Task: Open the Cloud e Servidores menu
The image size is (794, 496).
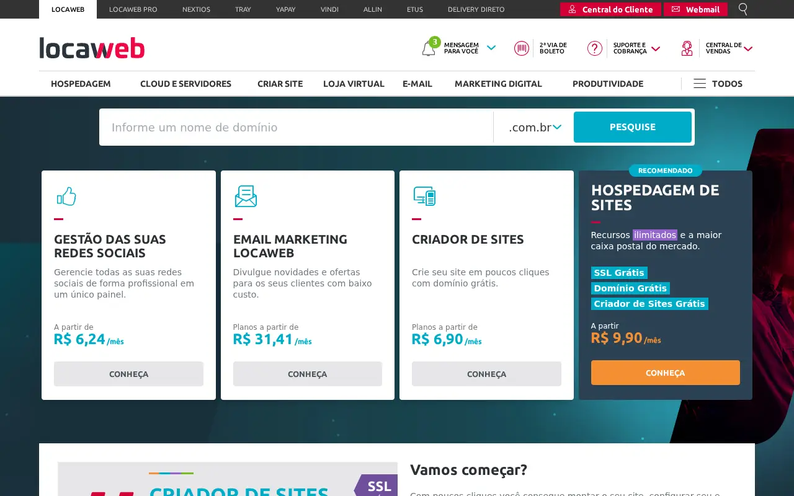Action: click(x=185, y=84)
